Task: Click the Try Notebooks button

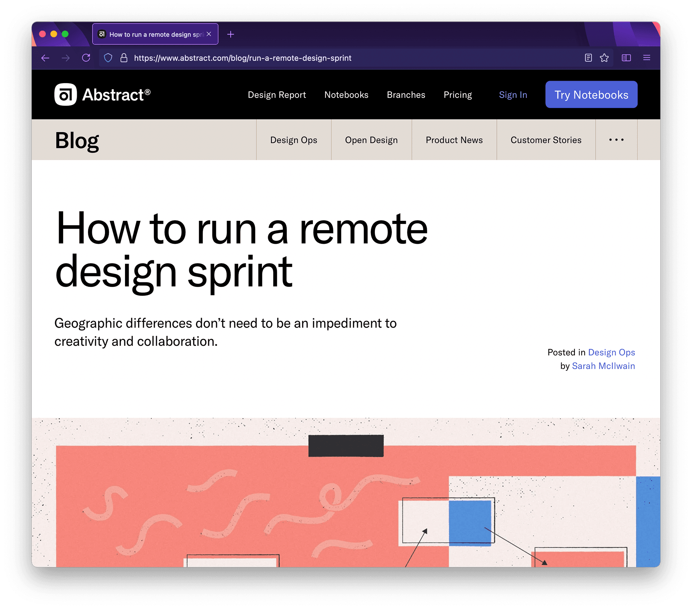Action: [x=591, y=94]
